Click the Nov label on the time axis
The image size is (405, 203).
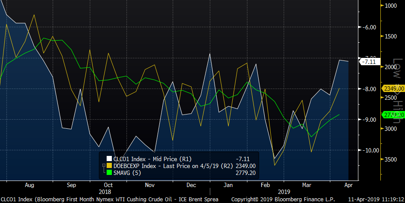click(149, 184)
